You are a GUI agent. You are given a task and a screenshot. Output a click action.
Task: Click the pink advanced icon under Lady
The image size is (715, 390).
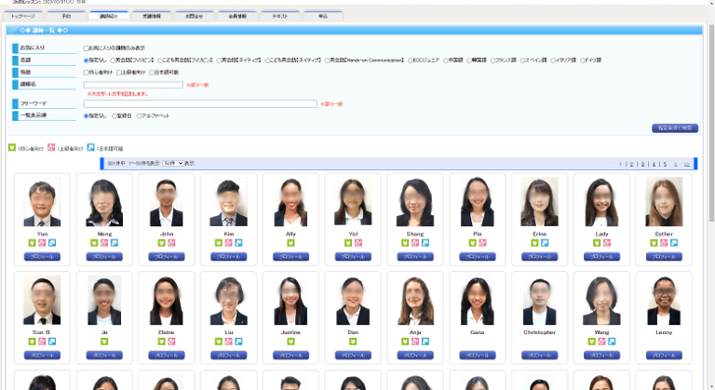pyautogui.click(x=607, y=243)
